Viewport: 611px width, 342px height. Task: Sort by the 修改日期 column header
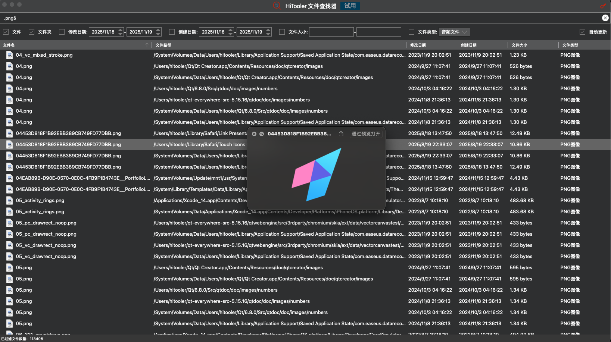pyautogui.click(x=418, y=45)
